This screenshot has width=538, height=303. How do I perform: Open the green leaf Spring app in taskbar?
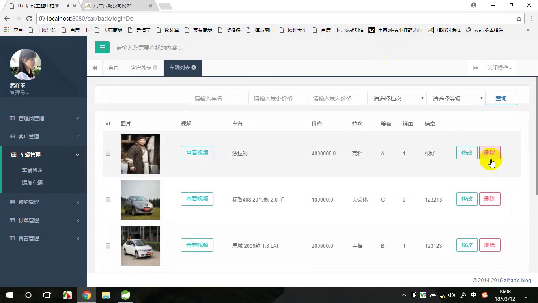pyautogui.click(x=125, y=295)
